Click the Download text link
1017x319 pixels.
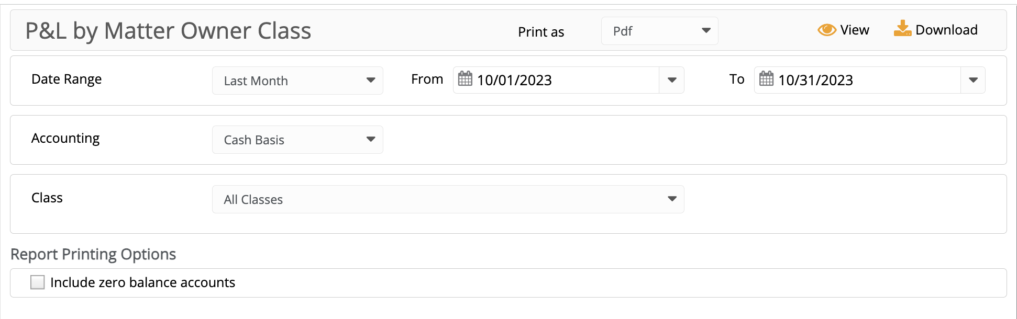[x=946, y=30]
